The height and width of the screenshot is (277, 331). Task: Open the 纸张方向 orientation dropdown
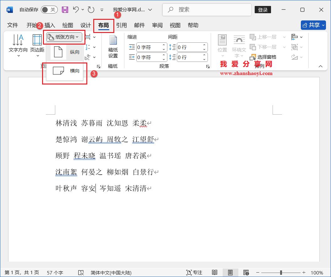pyautogui.click(x=64, y=37)
